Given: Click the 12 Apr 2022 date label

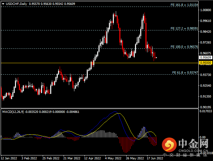Looking at the screenshot, I should click(93, 158).
